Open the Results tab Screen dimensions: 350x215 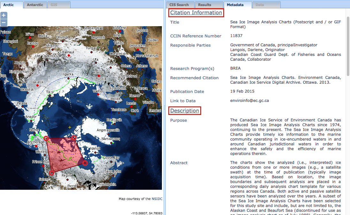pos(205,5)
